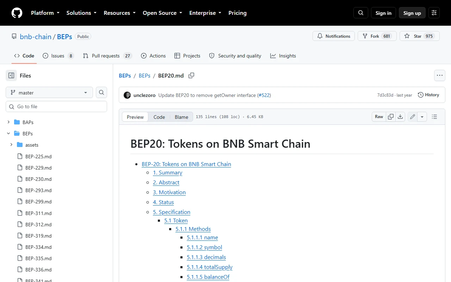The height and width of the screenshot is (282, 451).
Task: Expand the Solutions menu
Action: point(81,13)
